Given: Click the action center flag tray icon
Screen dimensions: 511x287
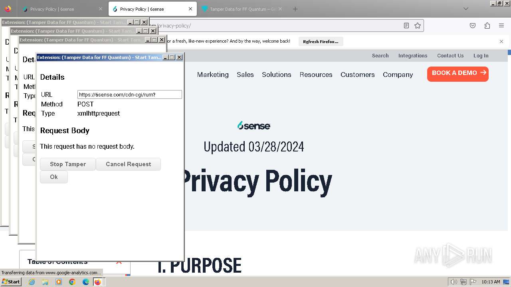Looking at the screenshot, I should (x=472, y=282).
